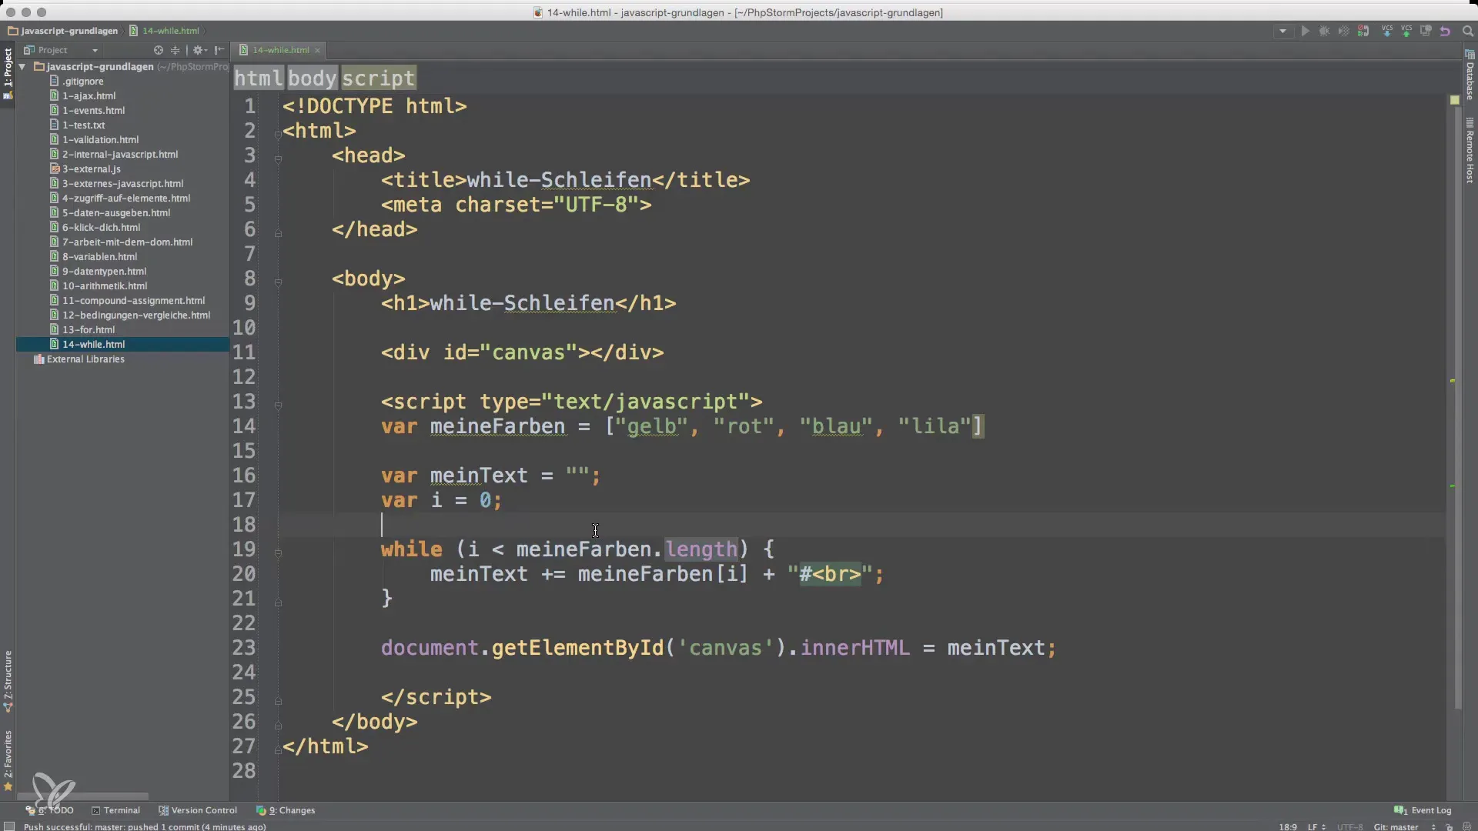1478x831 pixels.
Task: Click on 'innerHTML' in line 23
Action: 854,648
